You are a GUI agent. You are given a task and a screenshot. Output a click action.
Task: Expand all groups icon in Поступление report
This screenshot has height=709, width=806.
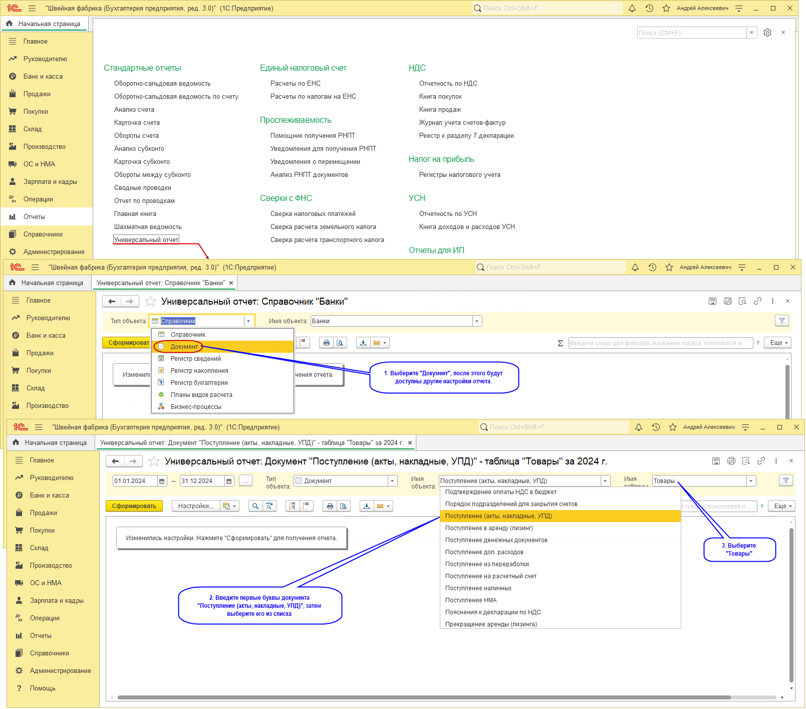pos(293,506)
